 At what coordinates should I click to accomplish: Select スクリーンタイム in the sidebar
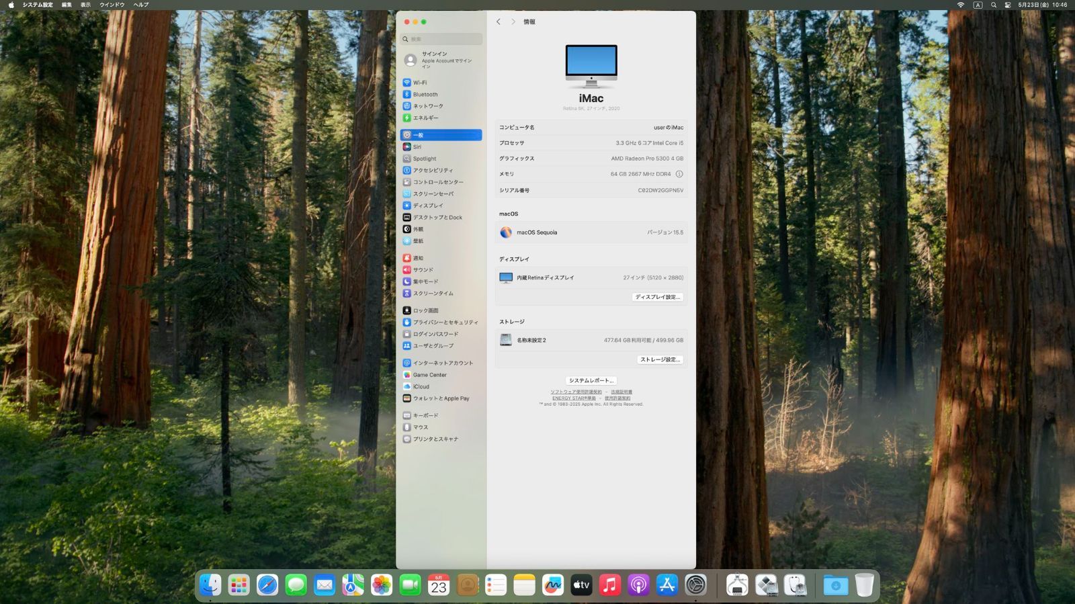441,294
